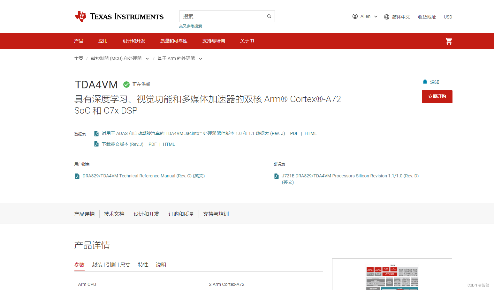Open HTML link for English version Rev.J
The image size is (494, 290).
coord(169,145)
